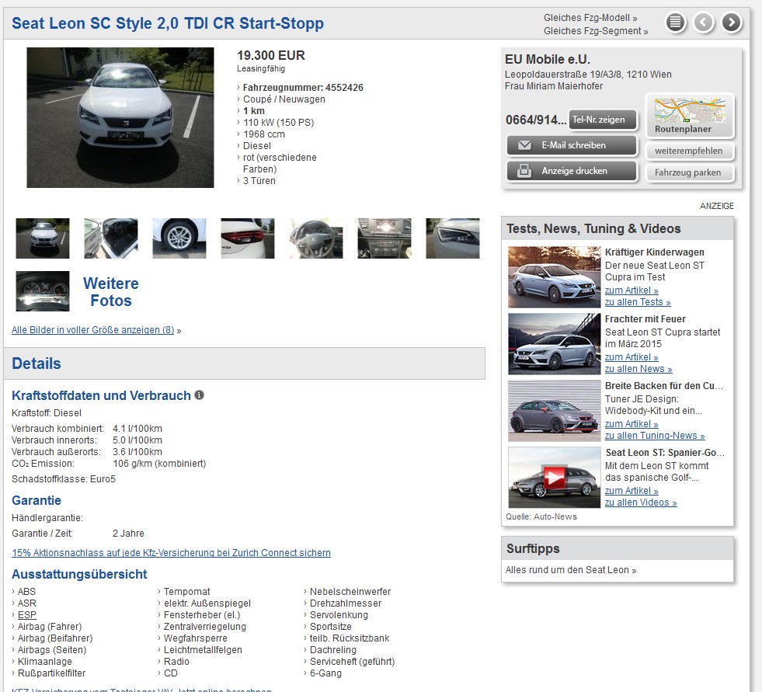Click Tel-Nr. zeigen button
The height and width of the screenshot is (692, 762).
(x=603, y=120)
